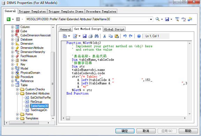
Task: Select the Index tree item
Action: point(24,60)
